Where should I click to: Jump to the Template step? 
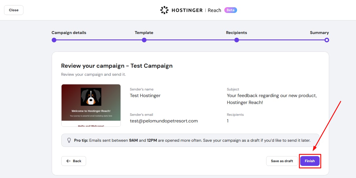point(144,33)
